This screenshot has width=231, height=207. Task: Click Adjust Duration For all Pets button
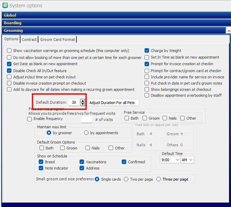113,103
